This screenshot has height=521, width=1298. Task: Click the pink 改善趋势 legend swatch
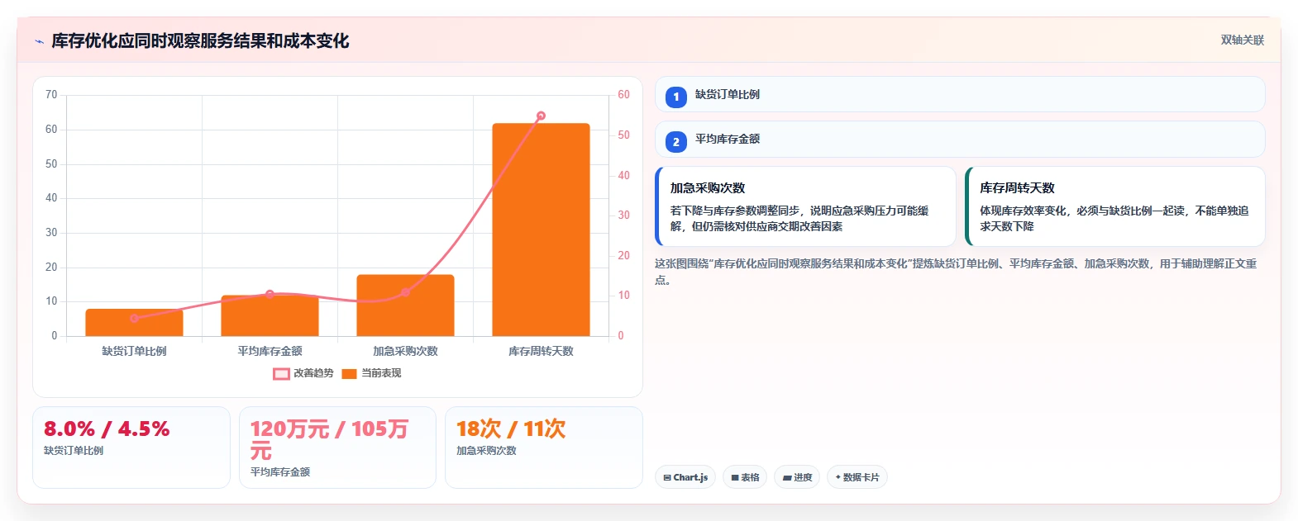click(281, 374)
